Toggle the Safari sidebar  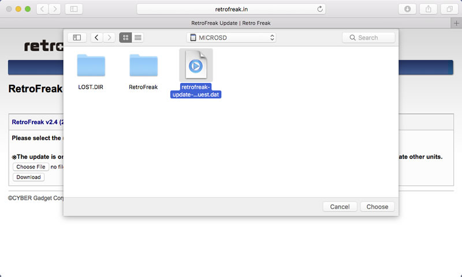click(73, 9)
